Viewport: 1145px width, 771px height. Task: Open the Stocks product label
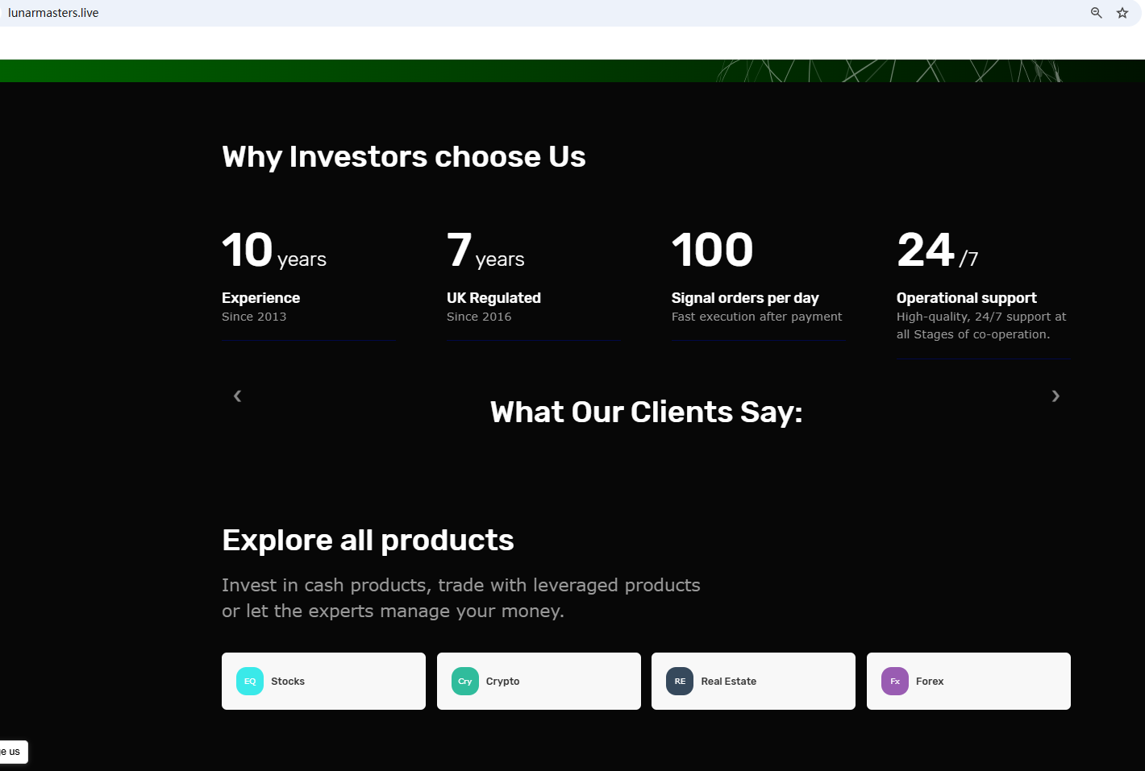pyautogui.click(x=288, y=681)
